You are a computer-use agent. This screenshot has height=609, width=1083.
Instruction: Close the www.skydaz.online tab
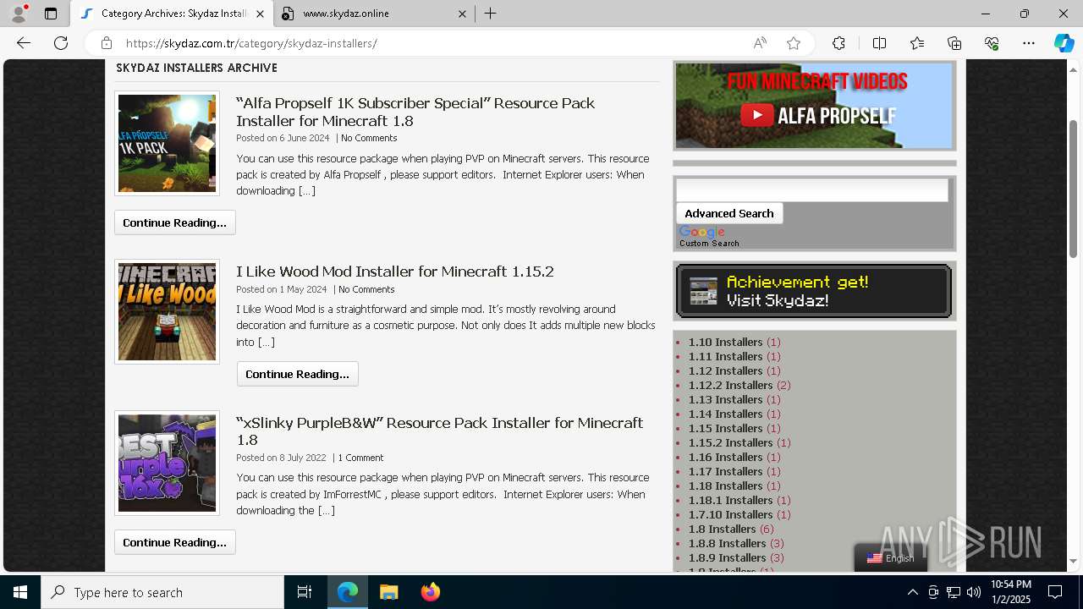click(x=462, y=14)
